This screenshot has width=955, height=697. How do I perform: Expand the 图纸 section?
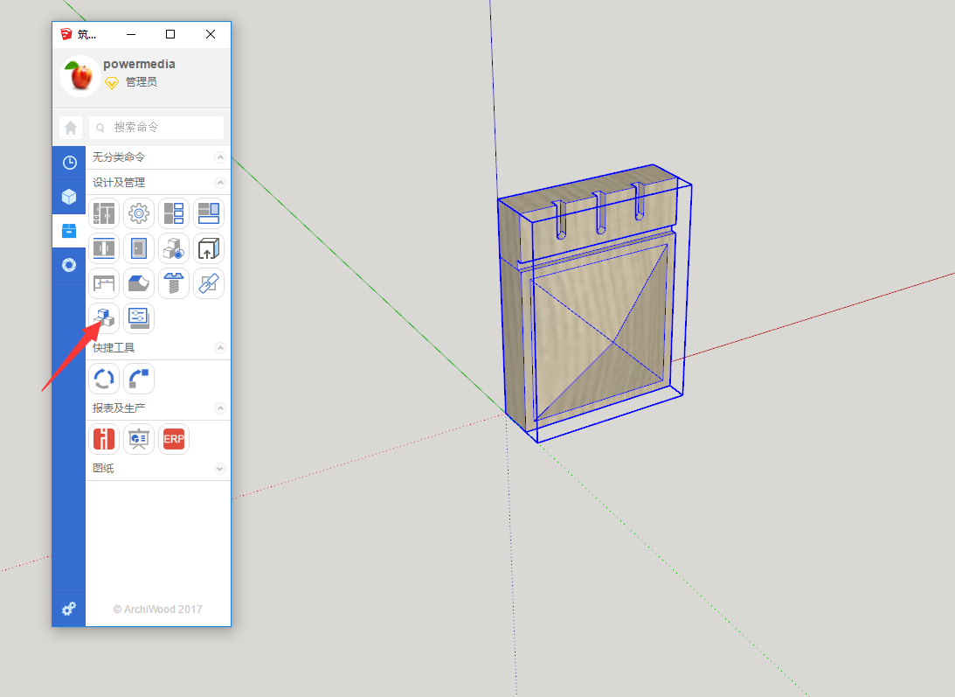pyautogui.click(x=220, y=469)
